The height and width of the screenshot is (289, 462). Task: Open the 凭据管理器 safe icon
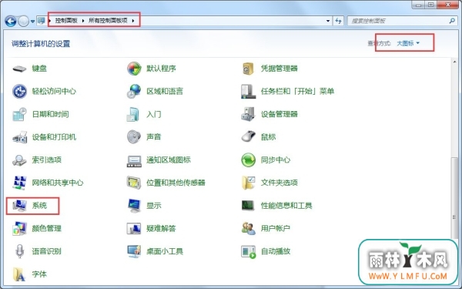coord(248,69)
